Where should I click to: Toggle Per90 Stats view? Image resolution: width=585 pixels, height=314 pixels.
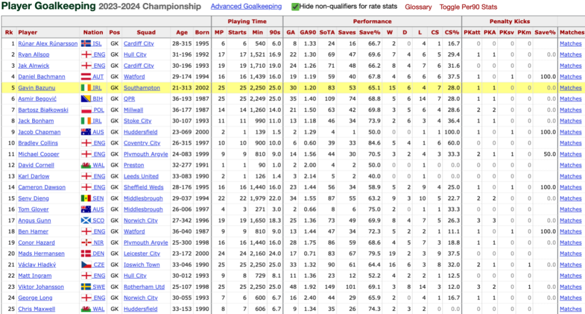[x=468, y=7]
